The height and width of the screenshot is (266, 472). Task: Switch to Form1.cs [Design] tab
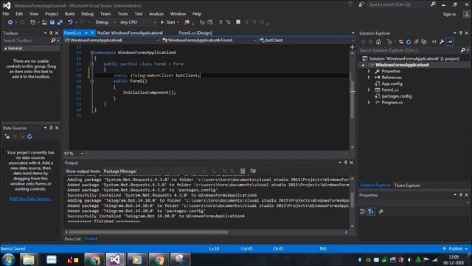pyautogui.click(x=195, y=33)
